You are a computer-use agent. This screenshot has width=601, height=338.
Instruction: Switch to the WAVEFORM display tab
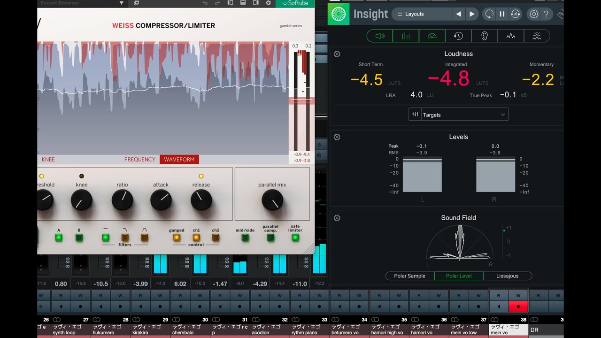179,160
